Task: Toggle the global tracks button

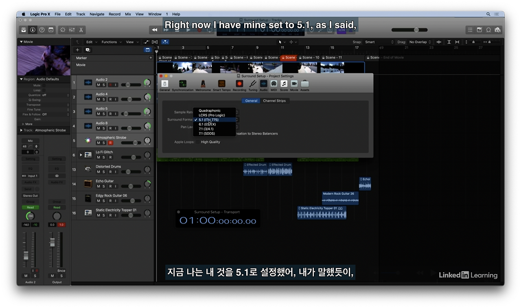Action: click(x=147, y=50)
